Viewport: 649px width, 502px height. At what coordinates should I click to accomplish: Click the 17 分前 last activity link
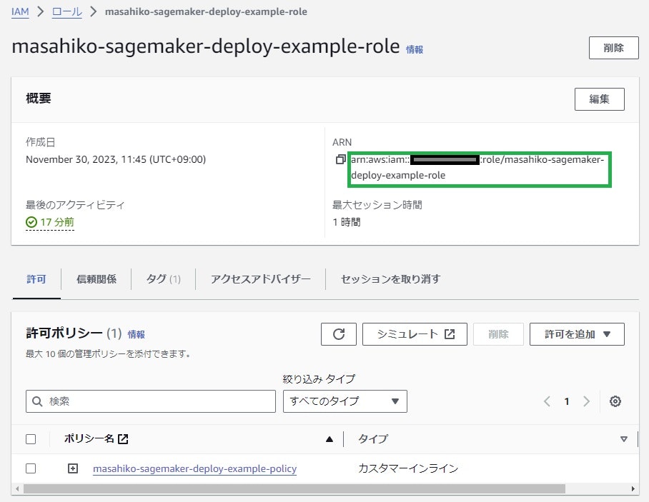click(57, 223)
